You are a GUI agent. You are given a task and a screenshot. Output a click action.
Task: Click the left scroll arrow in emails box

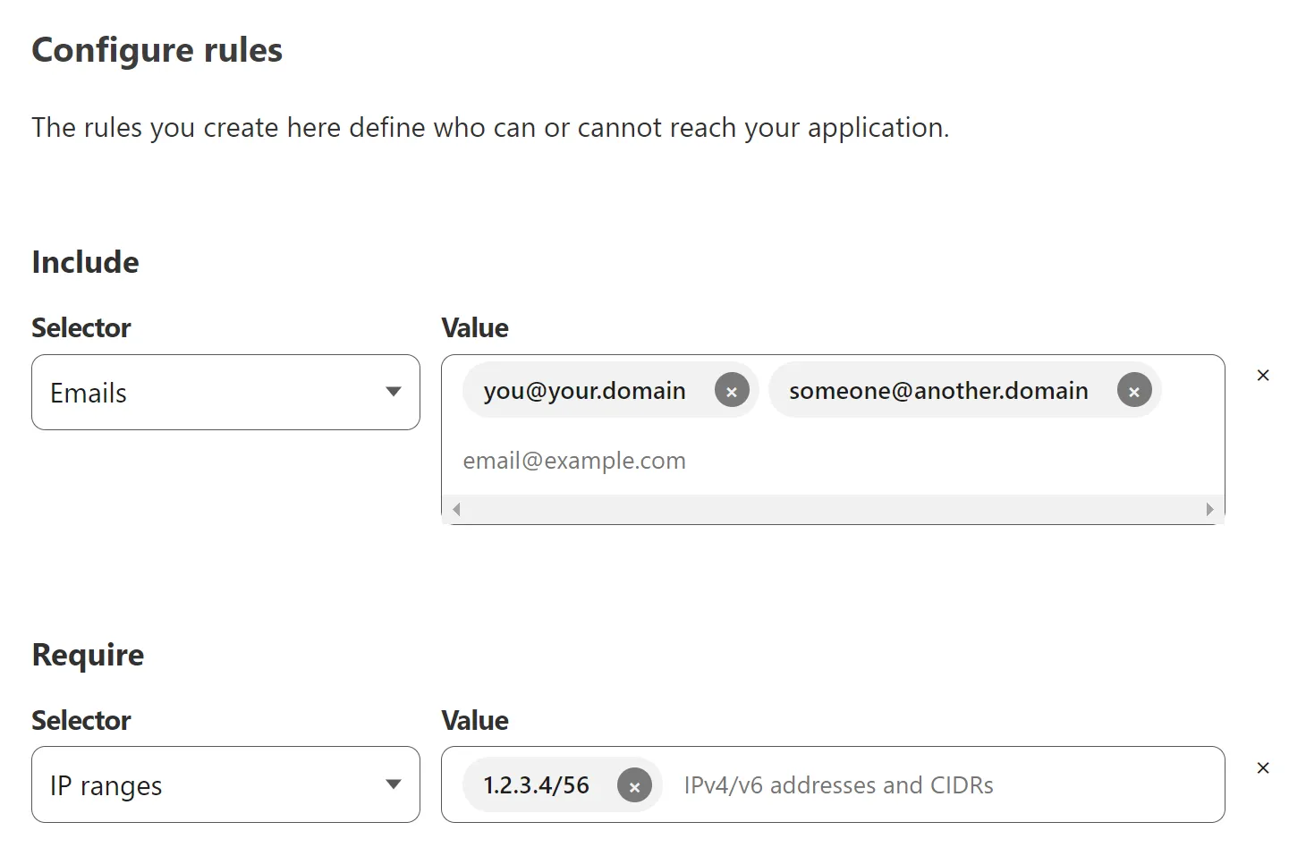pos(456,510)
